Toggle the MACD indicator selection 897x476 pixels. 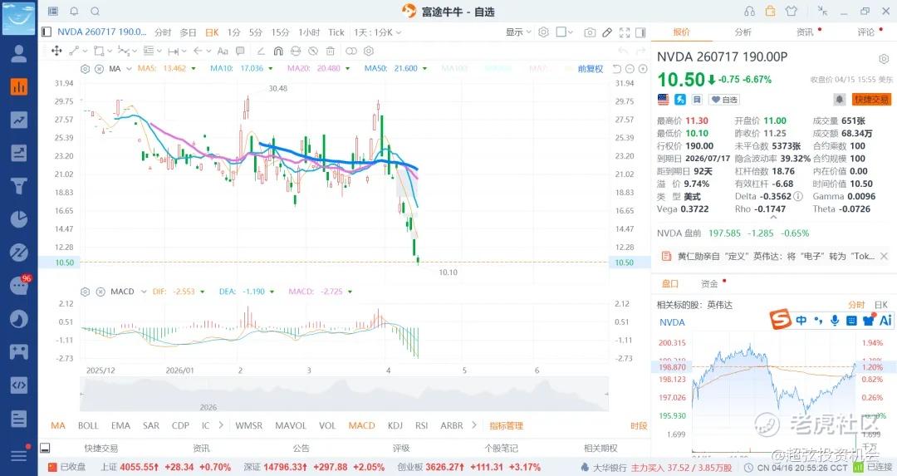click(361, 425)
